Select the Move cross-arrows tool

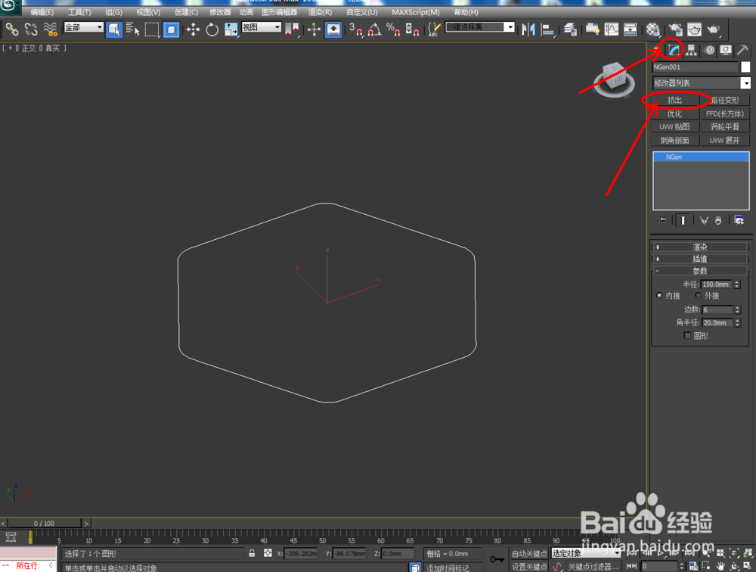coord(194,30)
